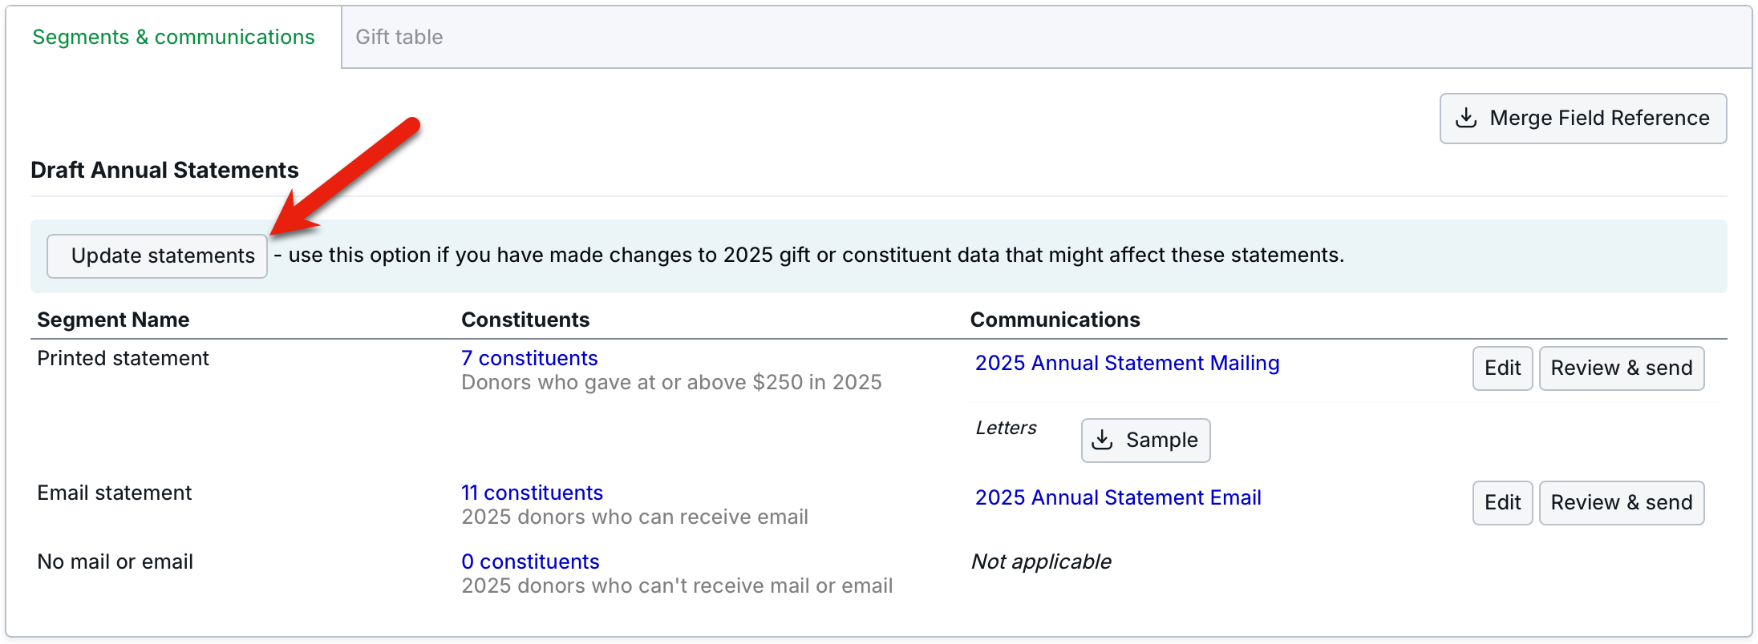Select the Segments & communications tab
Screen dimensions: 1758x644
point(173,37)
